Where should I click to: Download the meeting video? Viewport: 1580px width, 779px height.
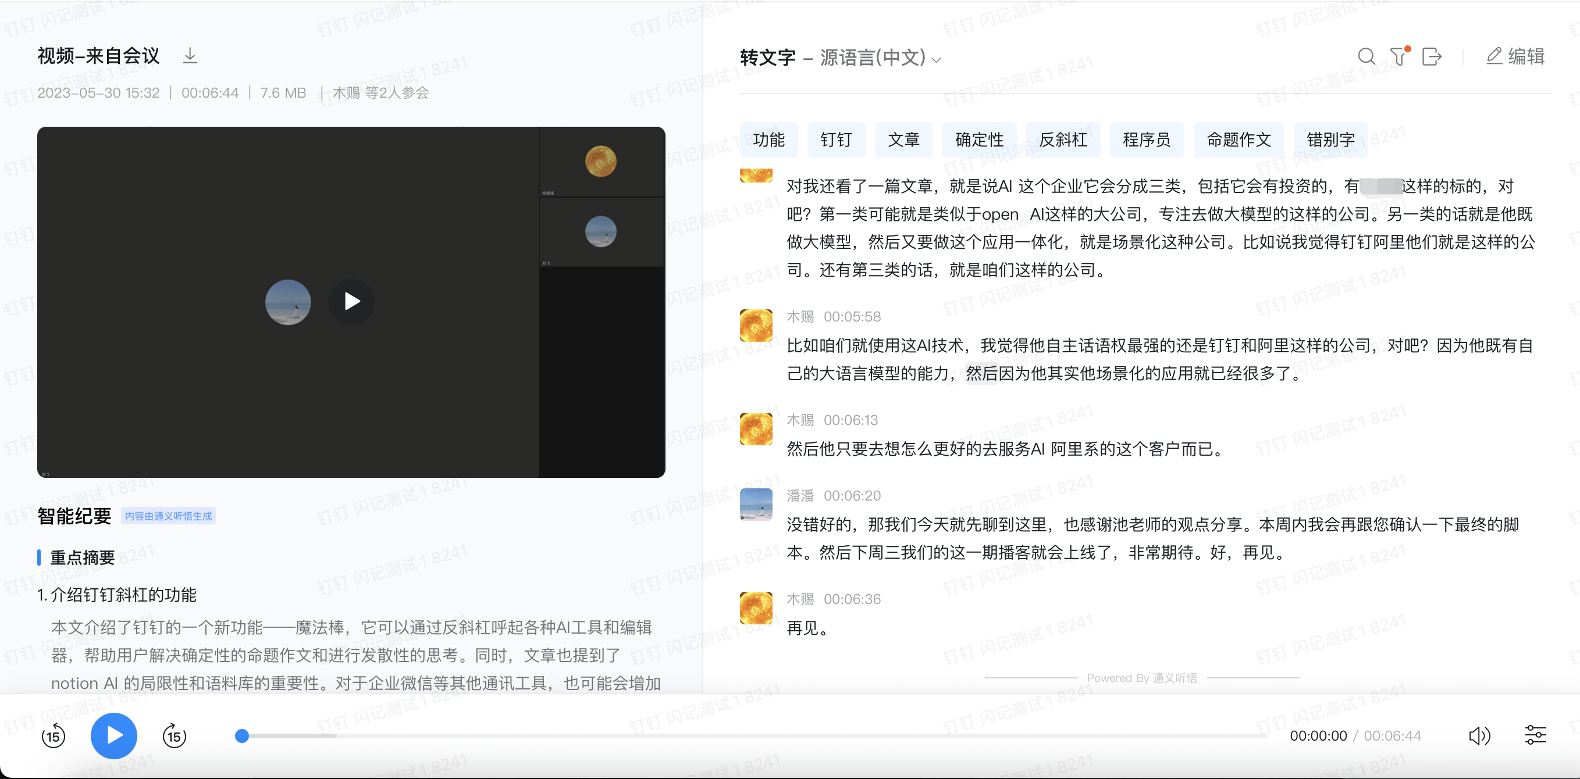pos(190,56)
